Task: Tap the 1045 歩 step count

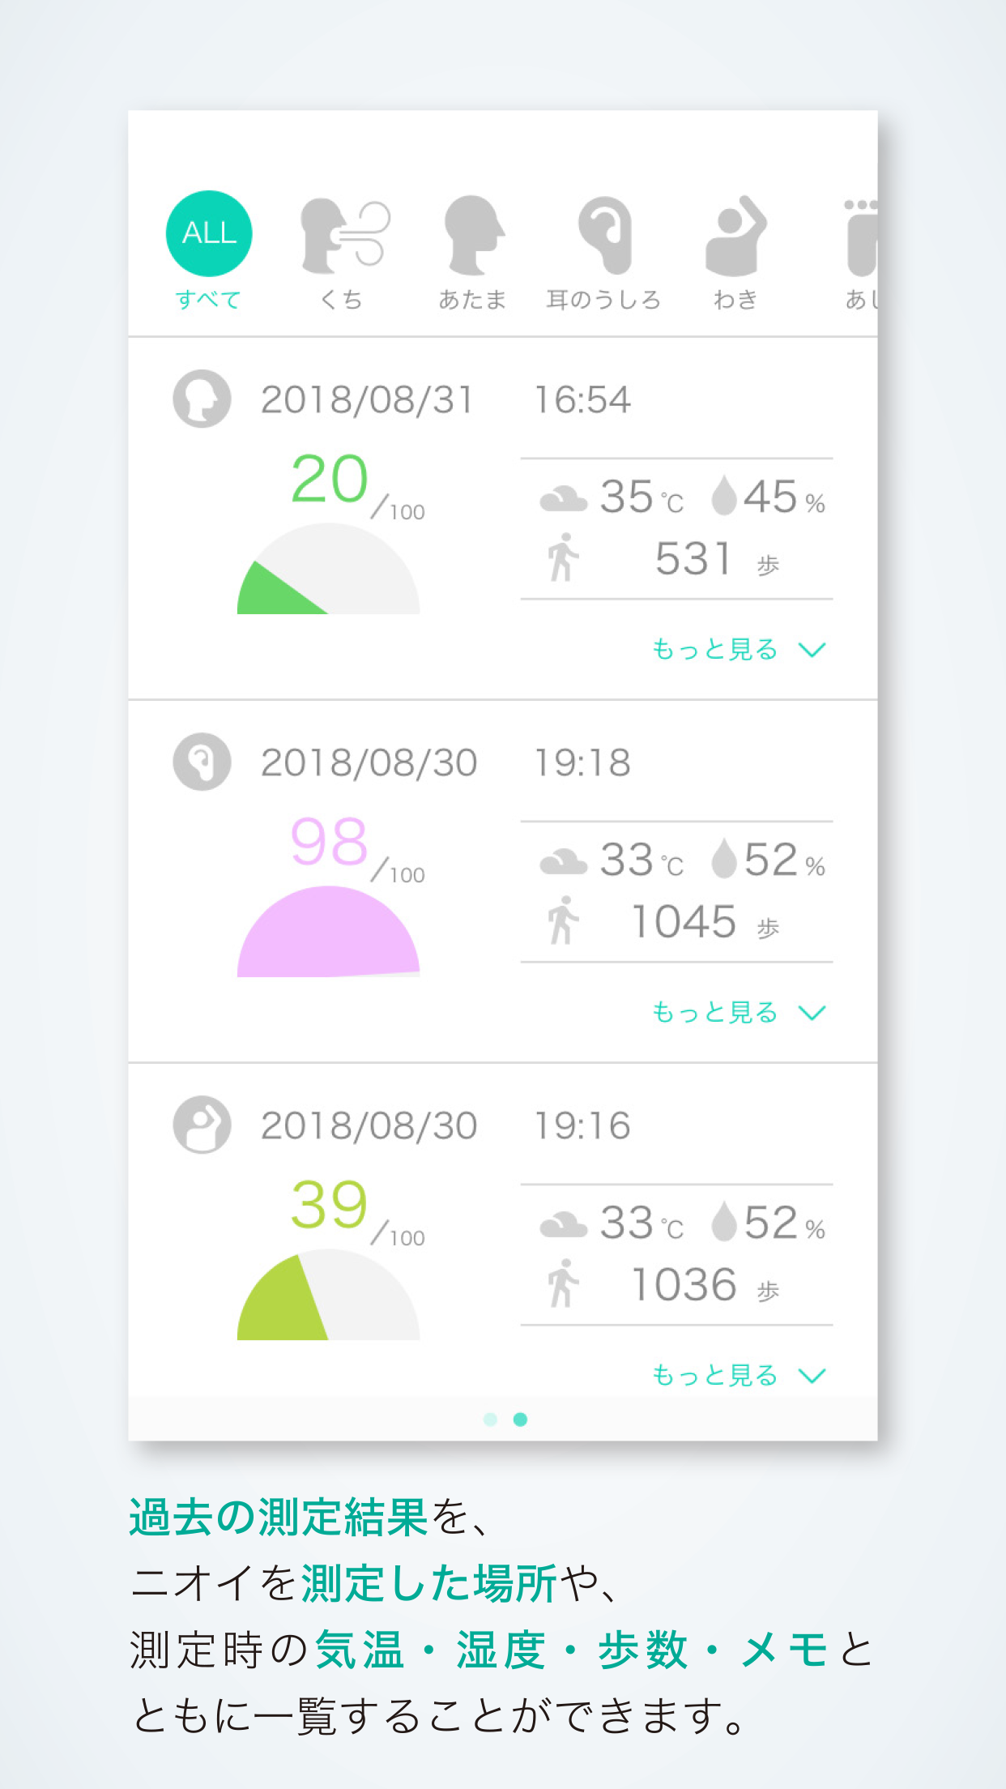Action: (703, 923)
